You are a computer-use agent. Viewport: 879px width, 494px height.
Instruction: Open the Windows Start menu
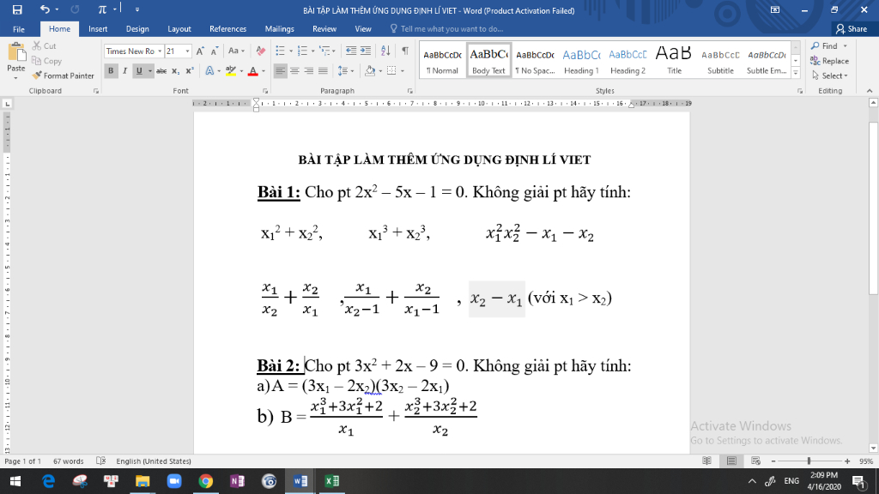[x=15, y=481]
